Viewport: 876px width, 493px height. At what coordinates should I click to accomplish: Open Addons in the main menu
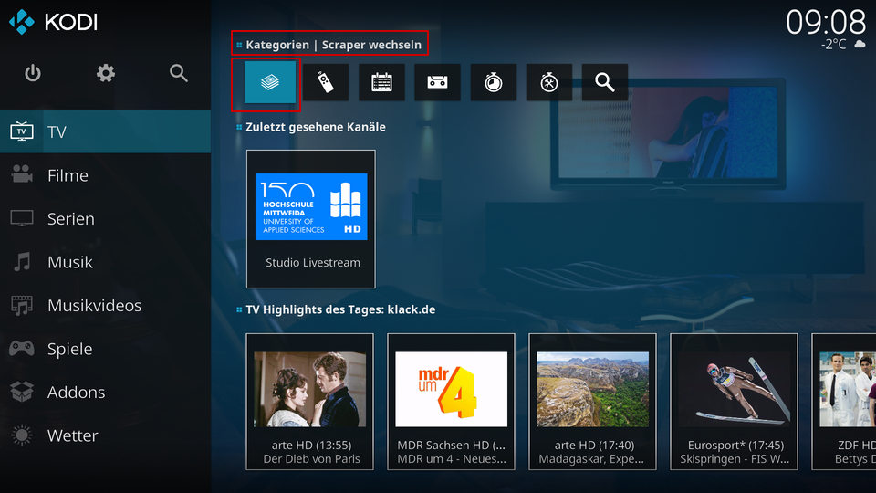pyautogui.click(x=105, y=392)
